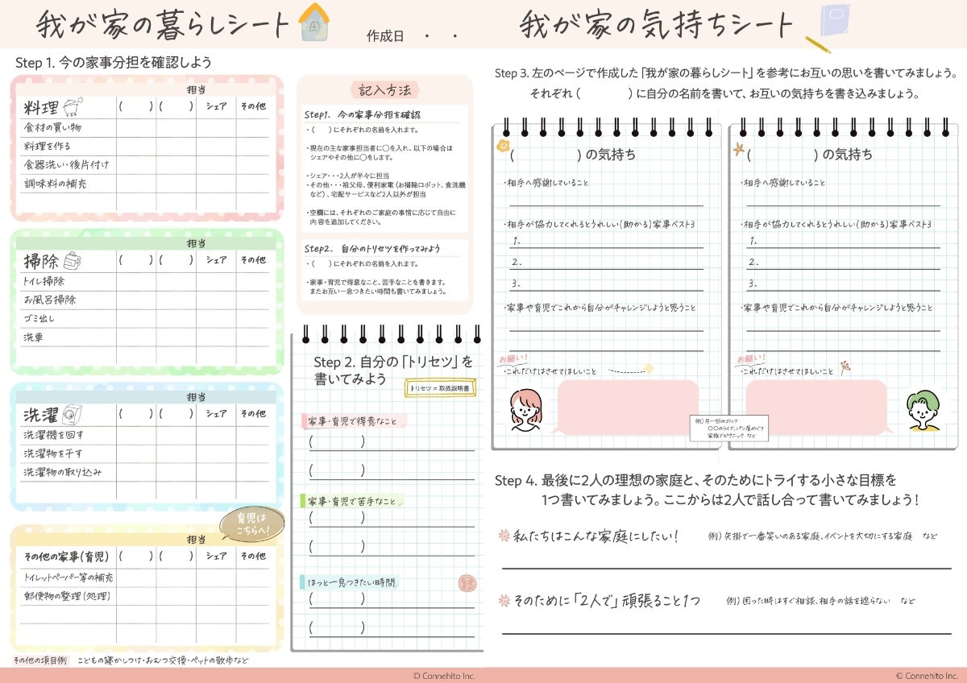Select the 料理を作る row label

[x=47, y=146]
